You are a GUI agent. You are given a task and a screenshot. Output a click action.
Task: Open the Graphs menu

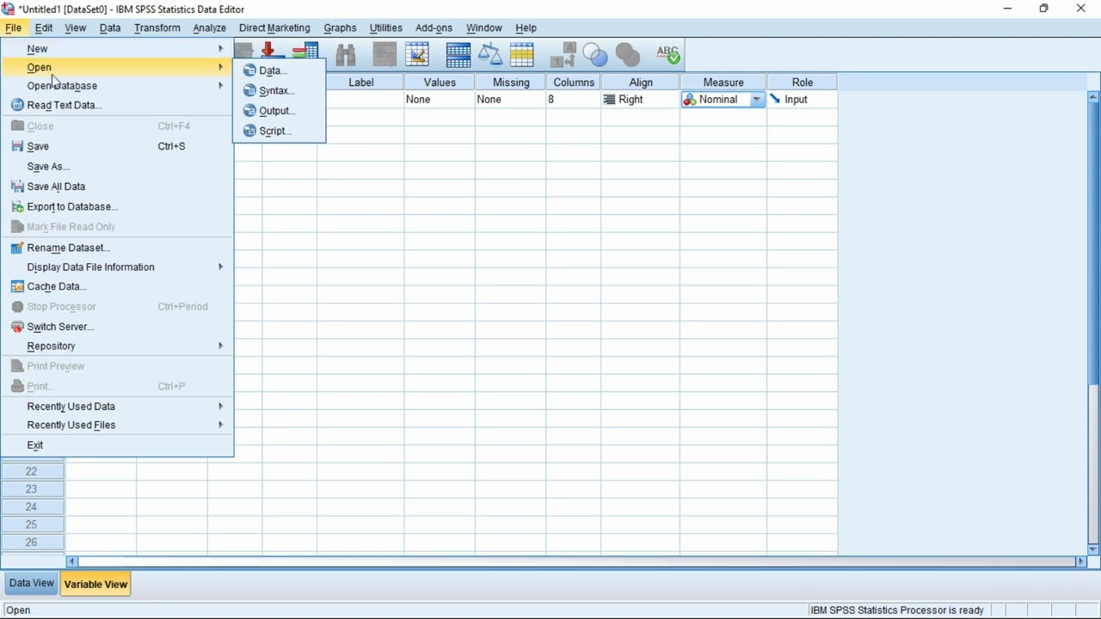click(x=340, y=28)
